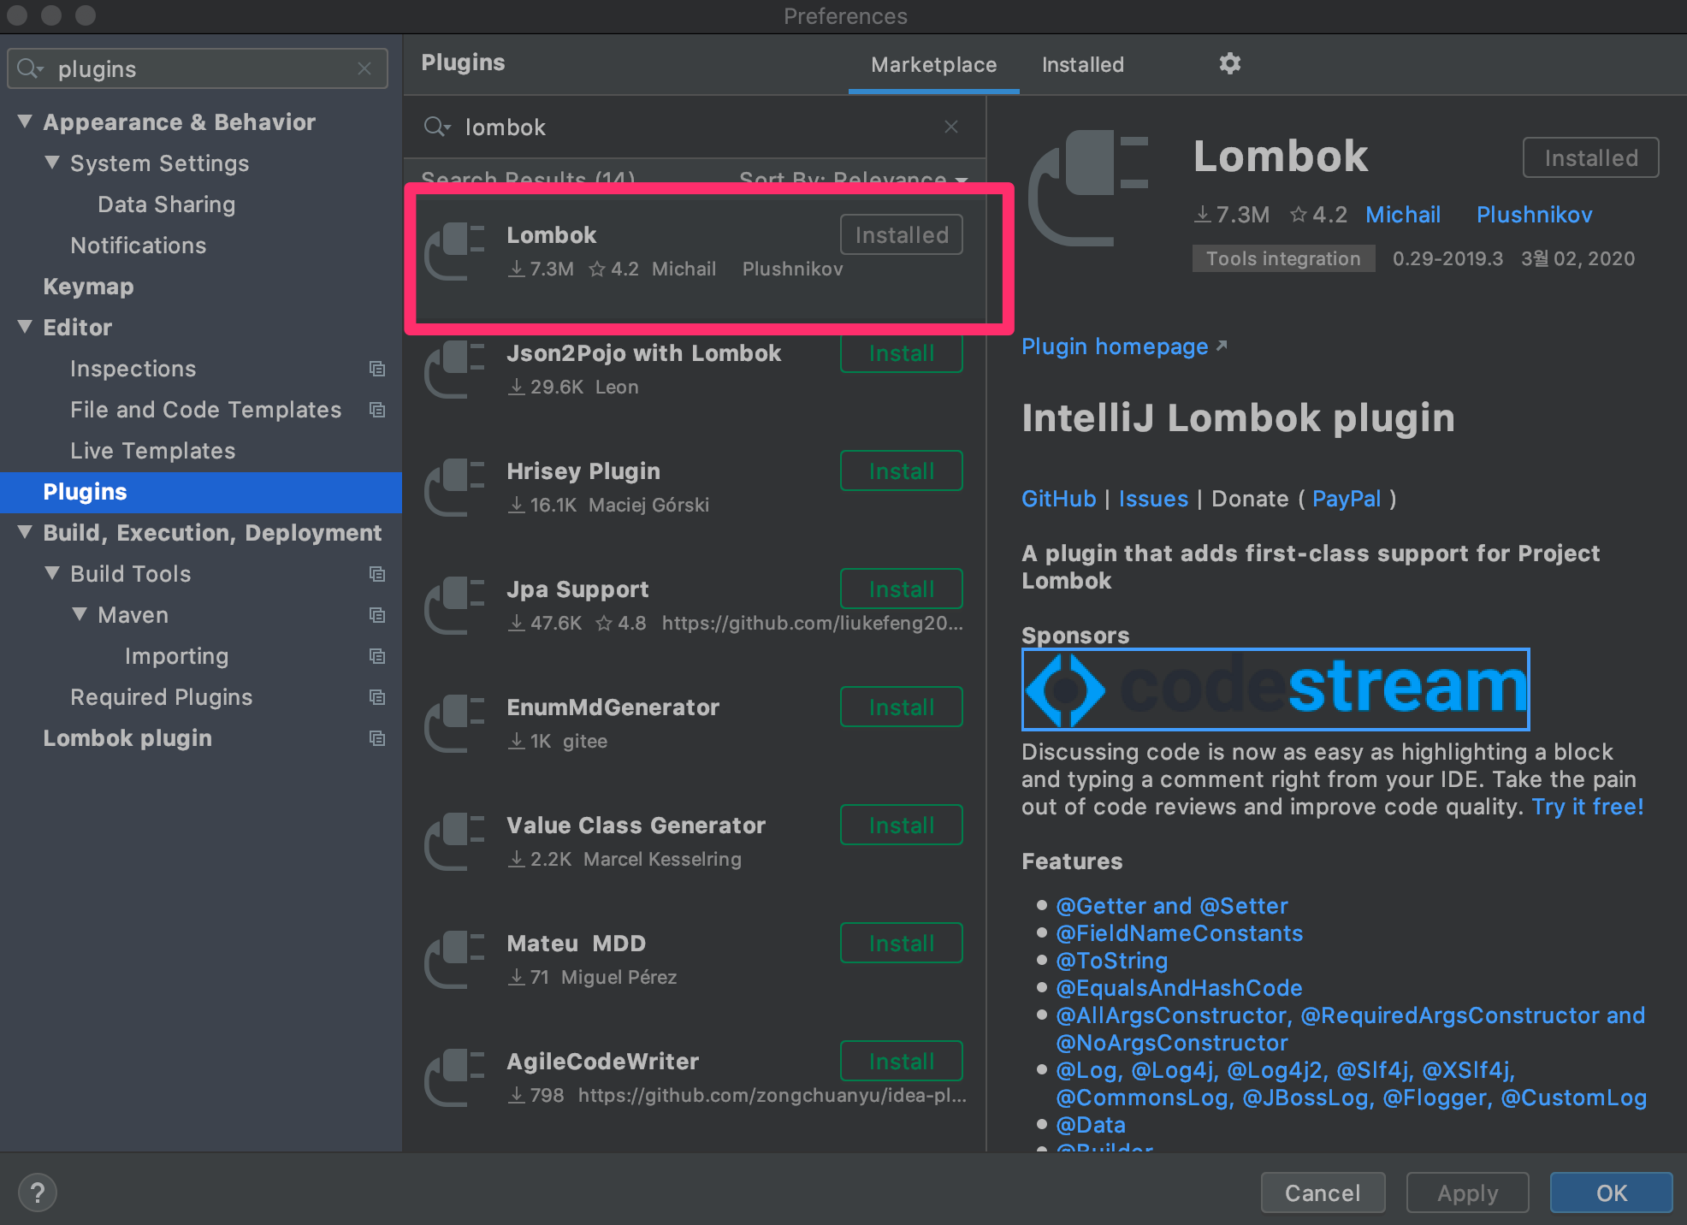Open the marketplace search options magnifier
The image size is (1687, 1225).
436,127
